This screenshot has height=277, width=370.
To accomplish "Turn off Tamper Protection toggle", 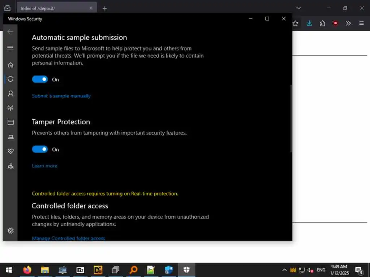I will point(40,149).
